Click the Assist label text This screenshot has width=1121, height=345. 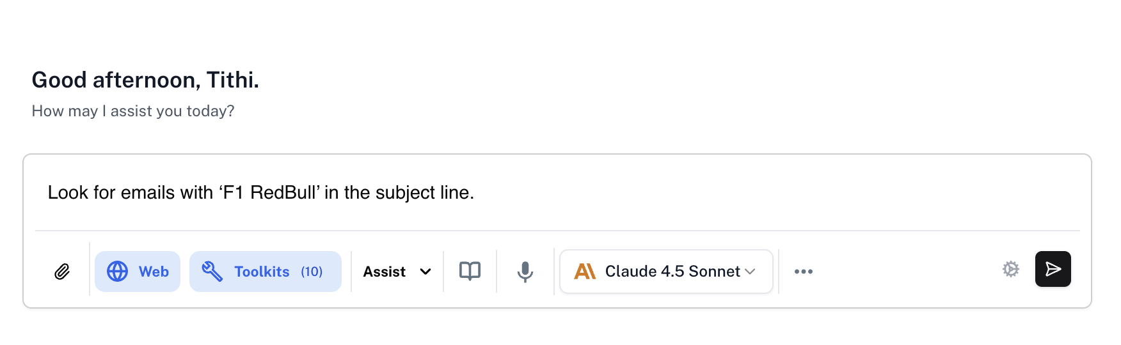point(385,272)
